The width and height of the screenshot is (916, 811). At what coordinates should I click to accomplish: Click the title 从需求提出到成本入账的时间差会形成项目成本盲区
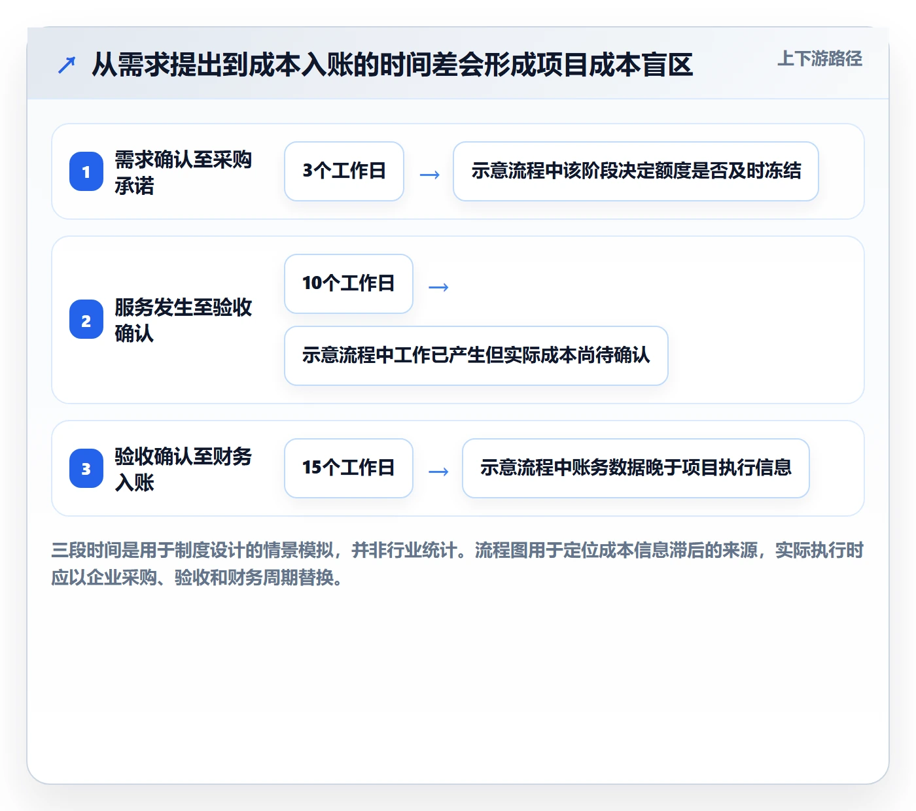click(x=392, y=65)
